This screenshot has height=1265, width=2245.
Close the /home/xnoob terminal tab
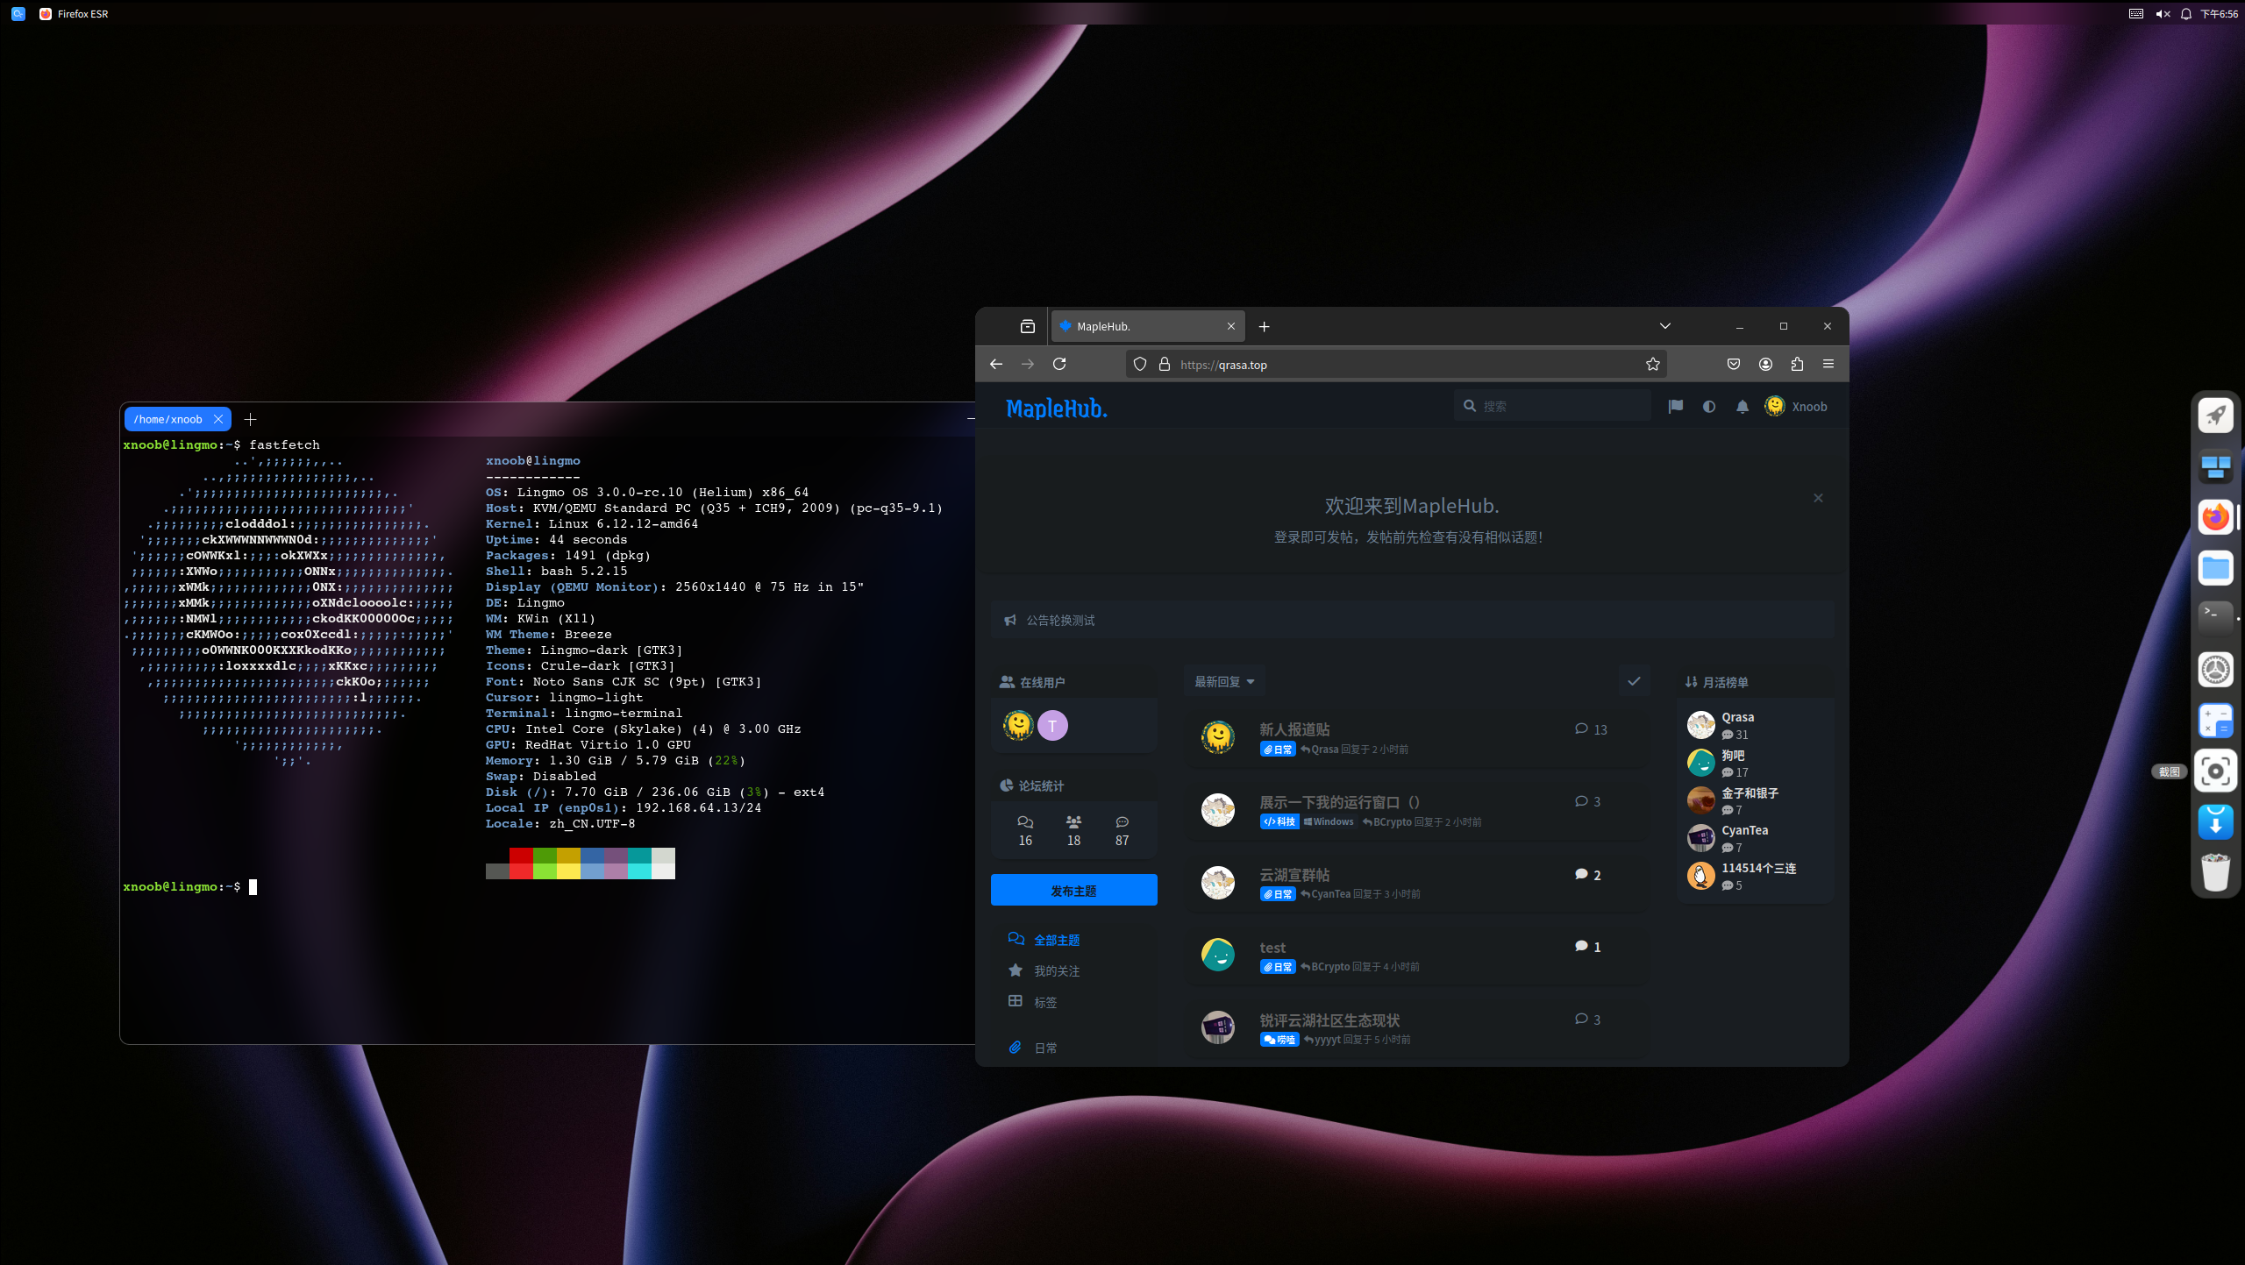click(x=218, y=419)
